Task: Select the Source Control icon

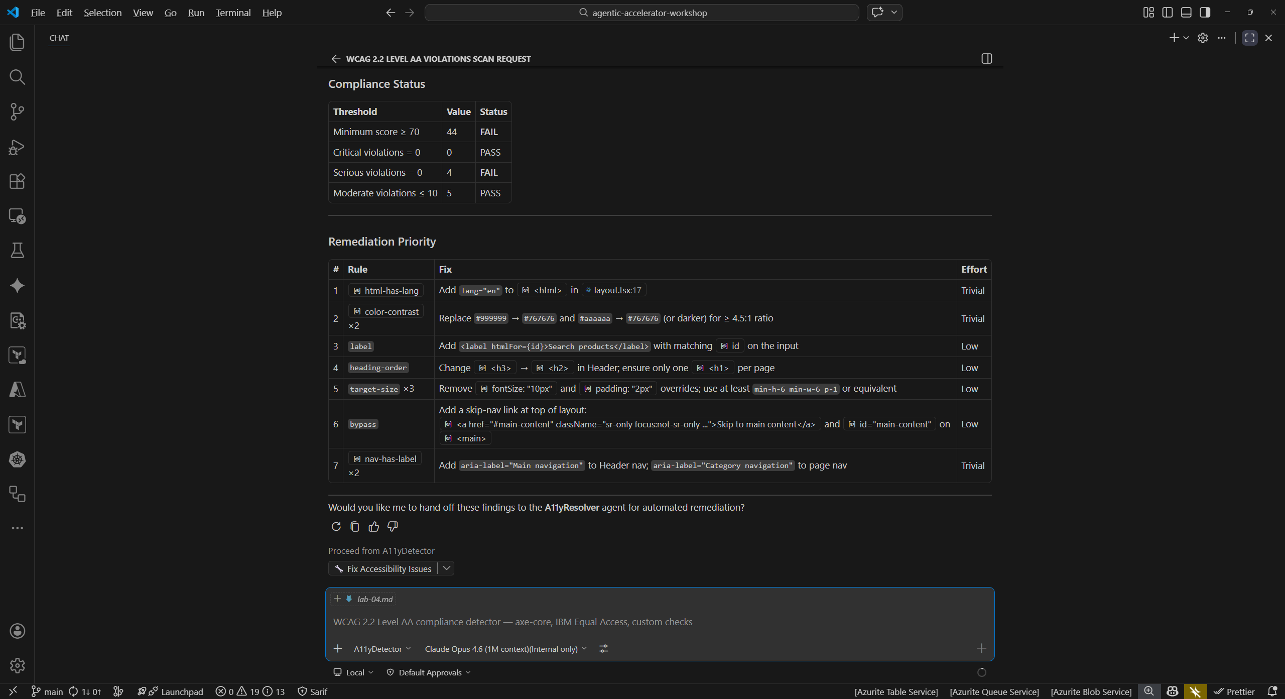Action: click(17, 111)
